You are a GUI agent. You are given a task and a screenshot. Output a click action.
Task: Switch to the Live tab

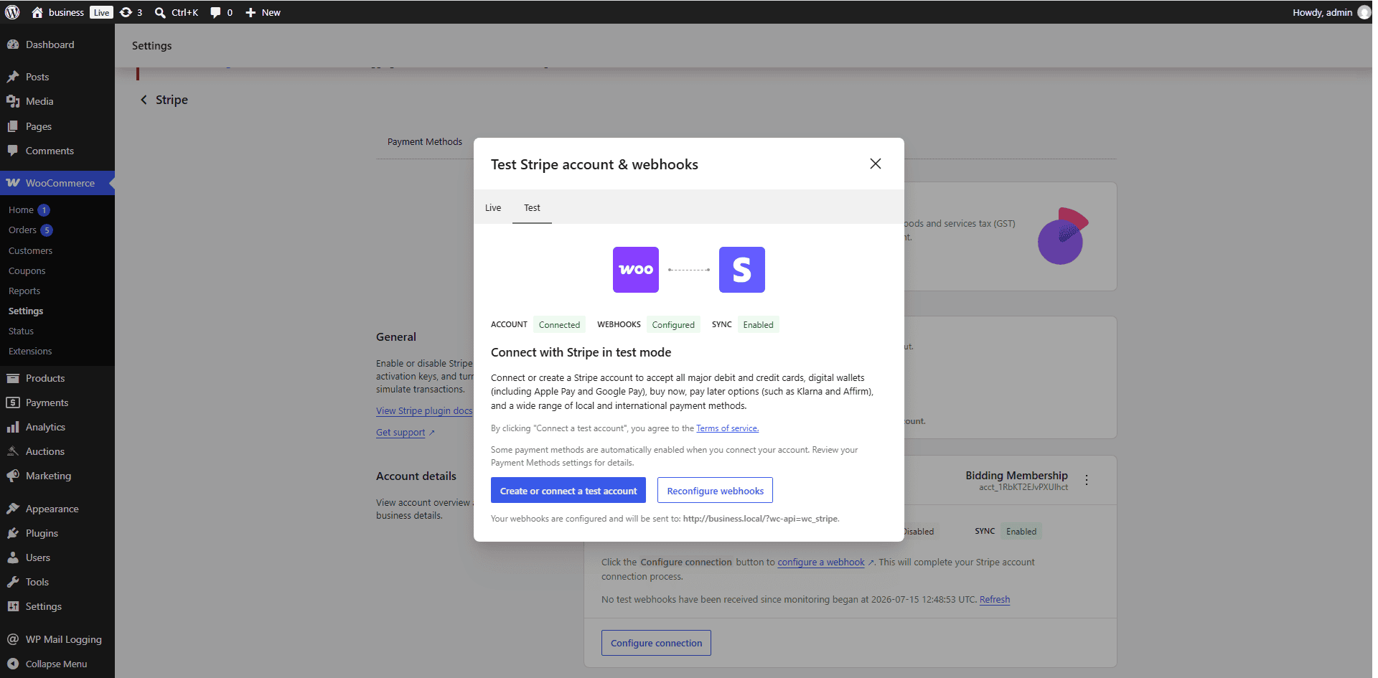click(x=493, y=207)
